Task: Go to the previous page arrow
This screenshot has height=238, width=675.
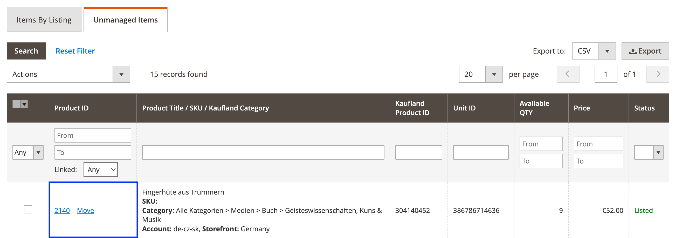Action: (x=568, y=74)
